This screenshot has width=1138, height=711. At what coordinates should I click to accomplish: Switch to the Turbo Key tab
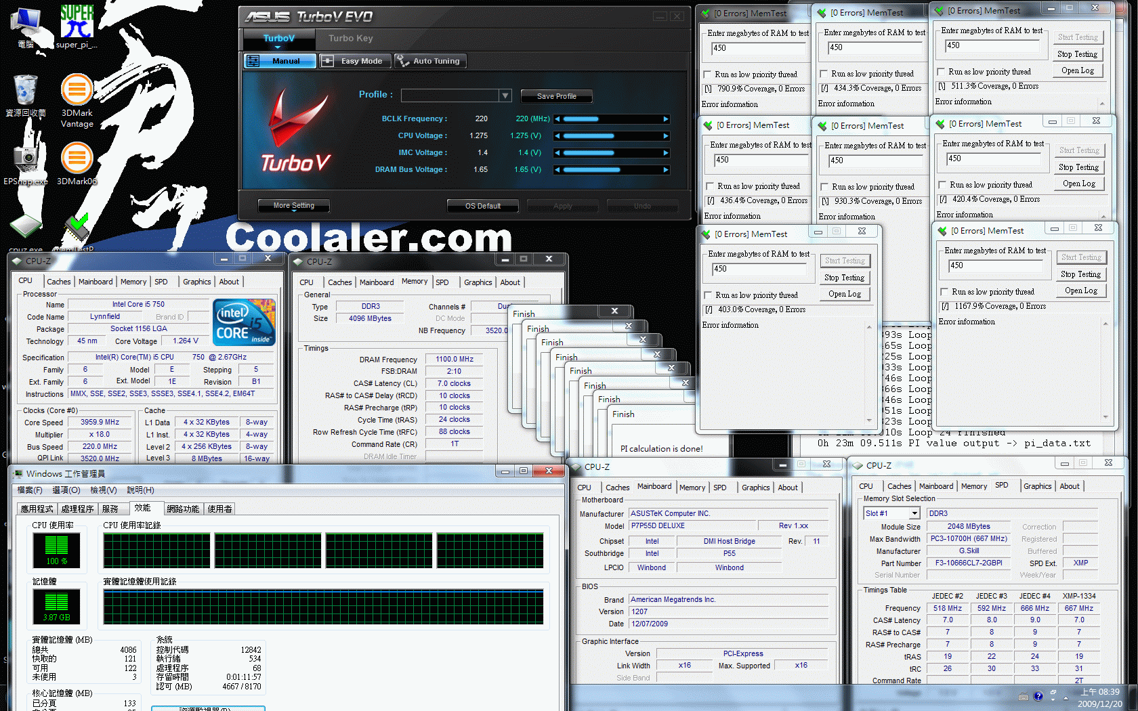click(351, 39)
